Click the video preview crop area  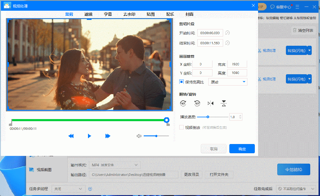click(89, 64)
